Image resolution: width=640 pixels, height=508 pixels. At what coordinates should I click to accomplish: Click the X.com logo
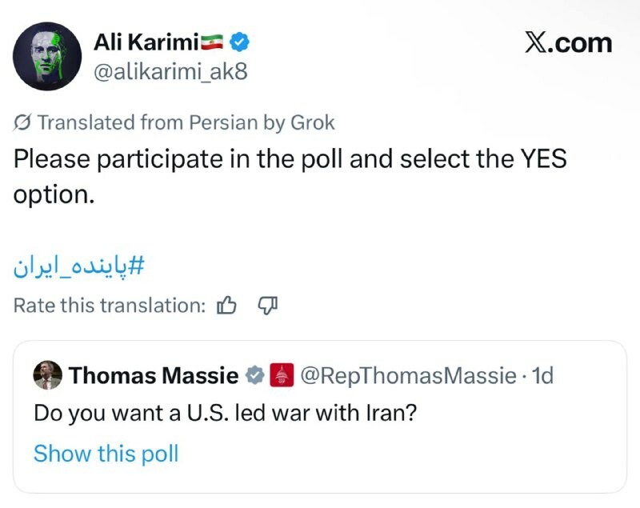pyautogui.click(x=568, y=42)
